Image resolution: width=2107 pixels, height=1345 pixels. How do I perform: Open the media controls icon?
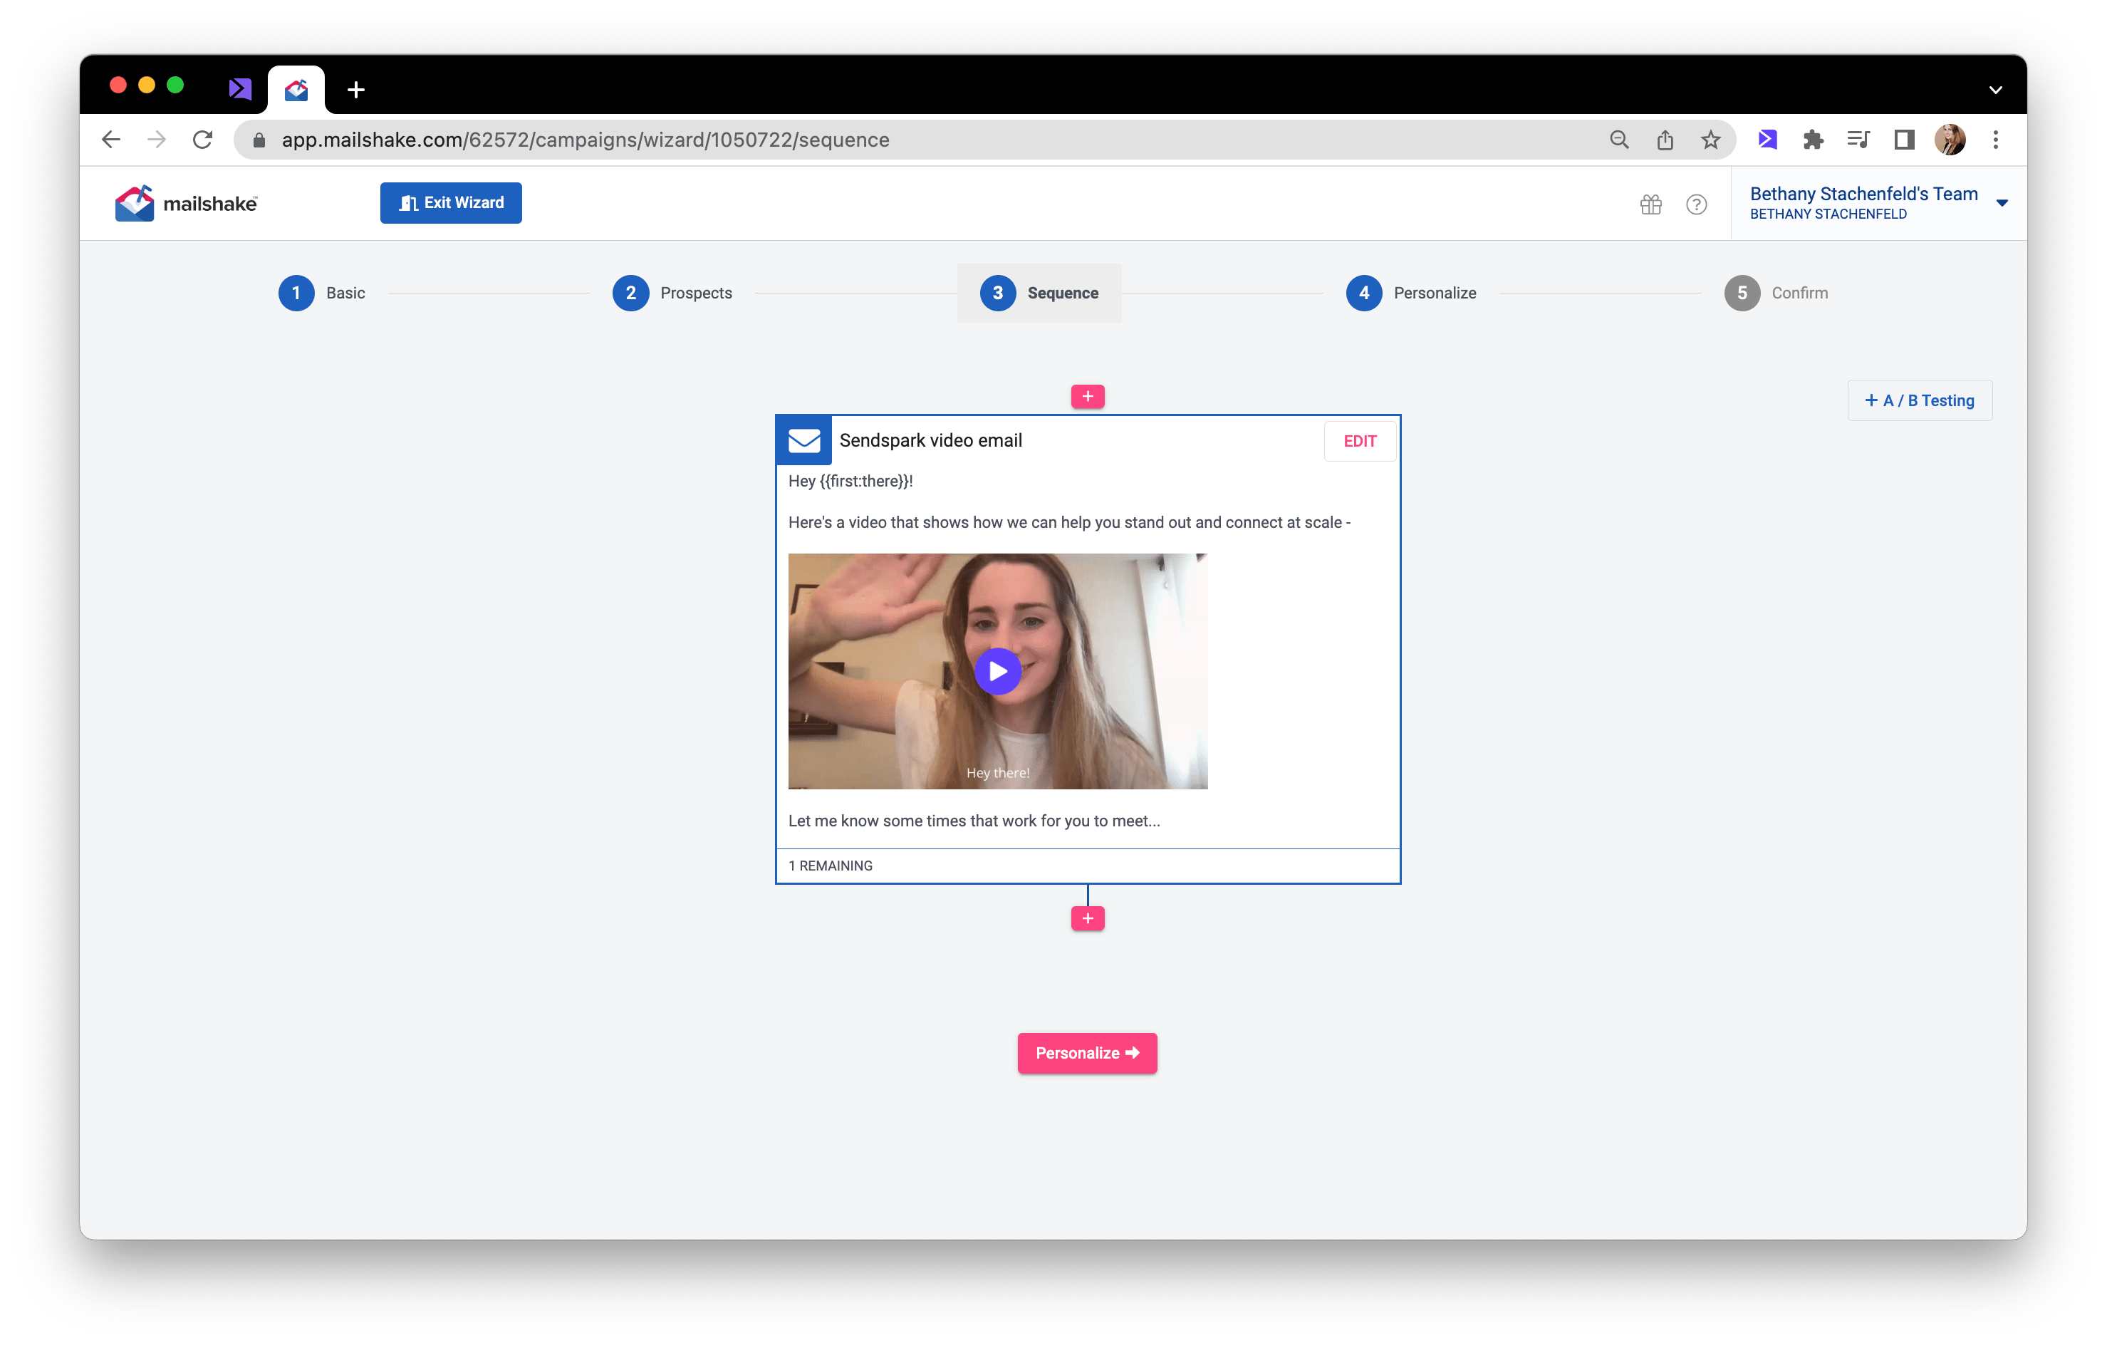pos(1858,140)
